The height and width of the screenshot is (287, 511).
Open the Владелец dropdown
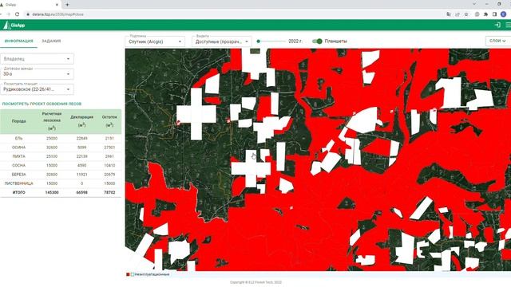pos(37,59)
